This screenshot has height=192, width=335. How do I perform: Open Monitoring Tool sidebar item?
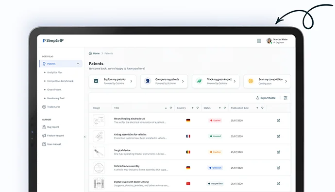55,98
